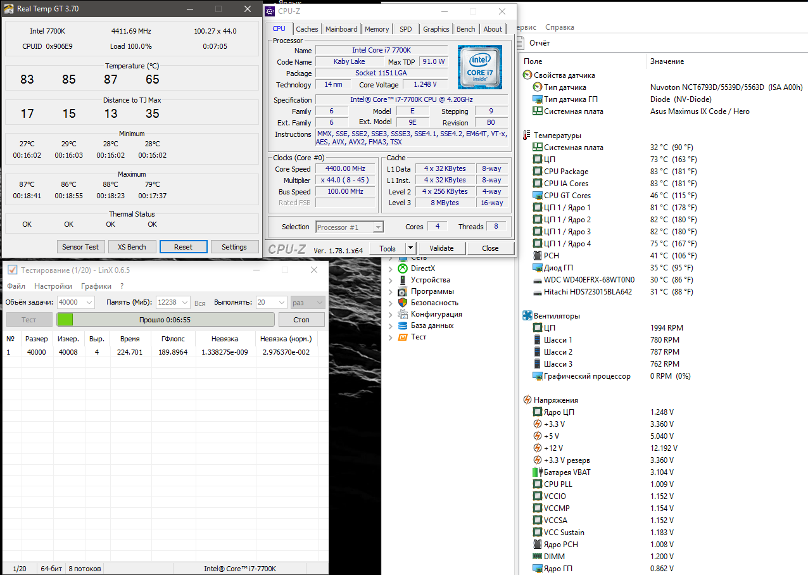Click the CPU GT Cores icon
This screenshot has height=575, width=808.
538,195
